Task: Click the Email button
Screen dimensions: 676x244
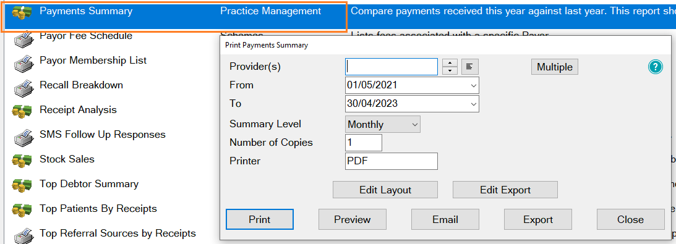Action: click(445, 219)
